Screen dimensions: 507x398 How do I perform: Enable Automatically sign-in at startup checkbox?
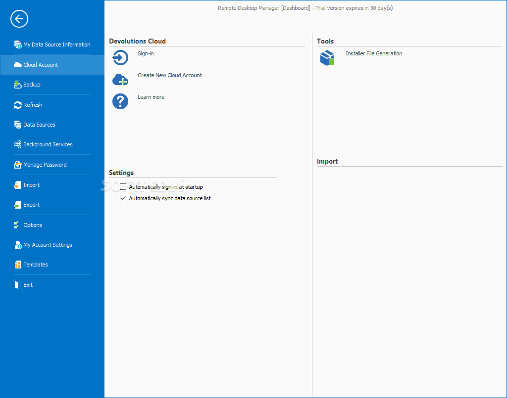(123, 186)
